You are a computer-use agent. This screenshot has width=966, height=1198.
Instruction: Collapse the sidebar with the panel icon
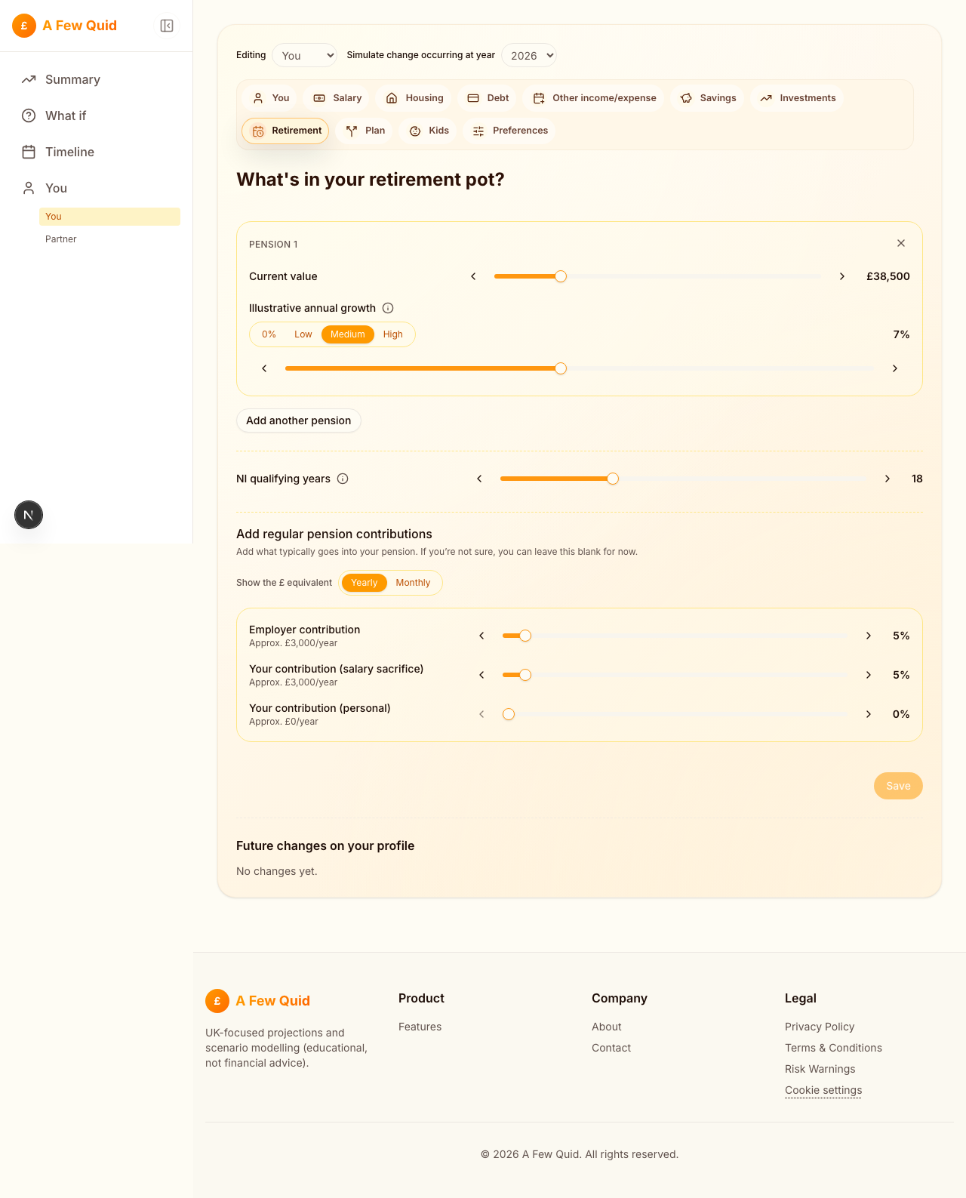click(x=166, y=25)
